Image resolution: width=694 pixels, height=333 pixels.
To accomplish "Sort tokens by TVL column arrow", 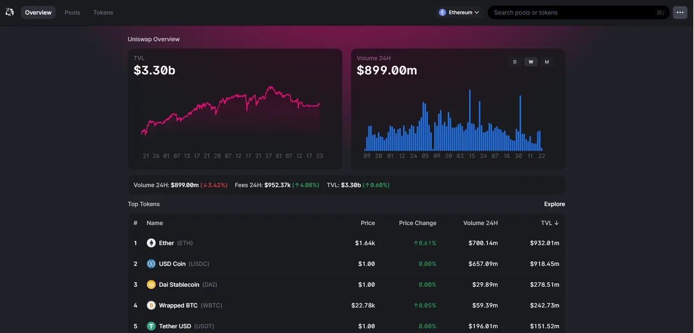I will [556, 223].
